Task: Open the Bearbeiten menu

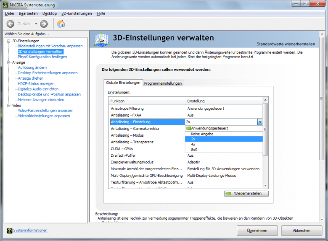Action: click(28, 13)
